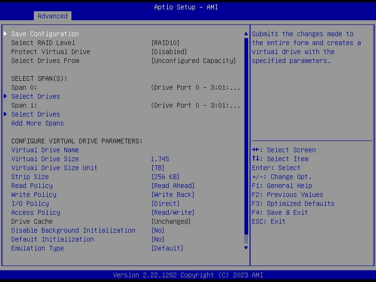This screenshot has height=282, width=376.
Task: Change Write Policy Write Back setting
Action: [x=173, y=195]
